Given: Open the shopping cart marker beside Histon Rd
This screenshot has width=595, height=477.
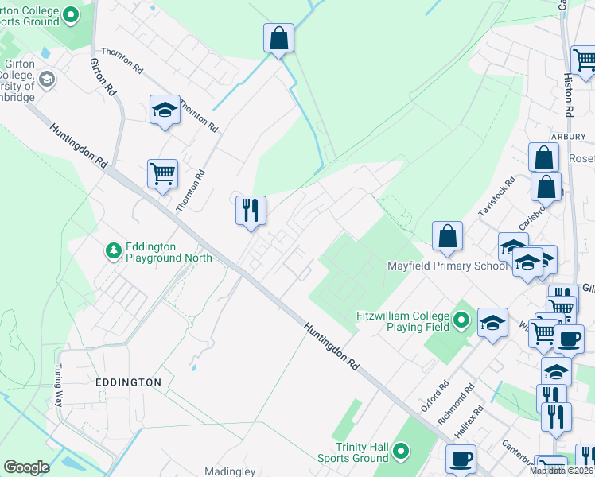Looking at the screenshot, I should (x=585, y=61).
